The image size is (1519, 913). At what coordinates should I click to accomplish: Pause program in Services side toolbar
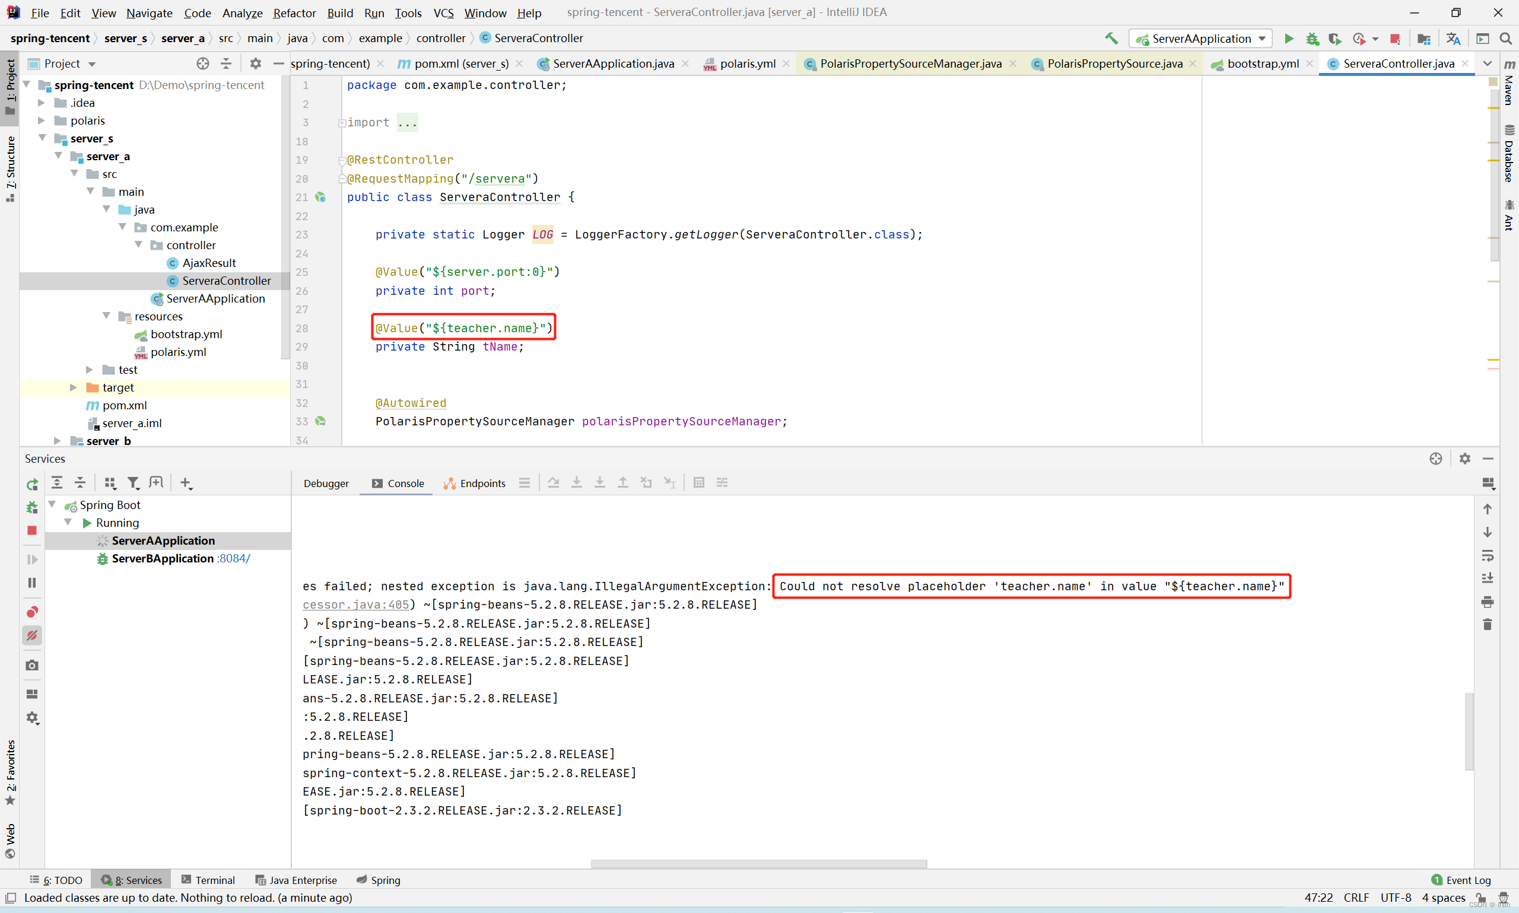pos(32,582)
